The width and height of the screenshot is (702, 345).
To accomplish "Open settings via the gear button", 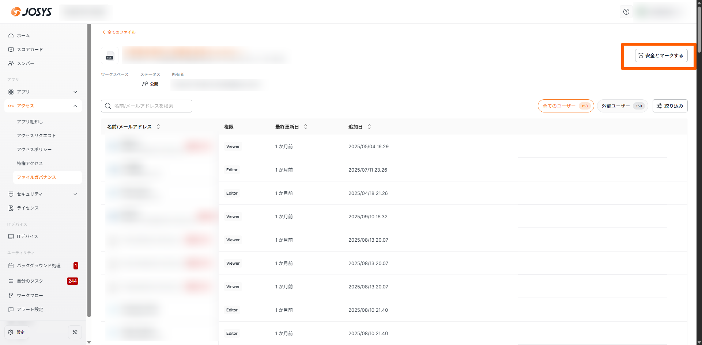I will point(16,332).
